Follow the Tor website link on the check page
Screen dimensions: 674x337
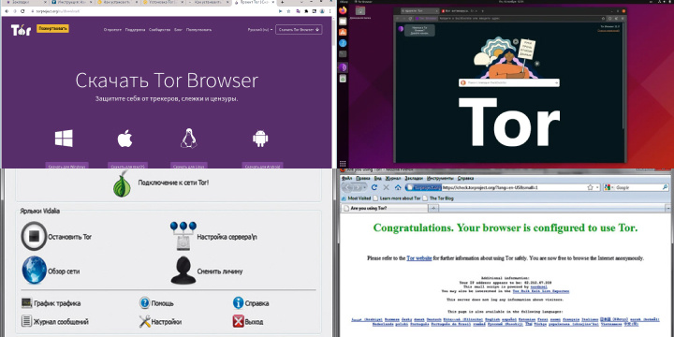pos(418,258)
